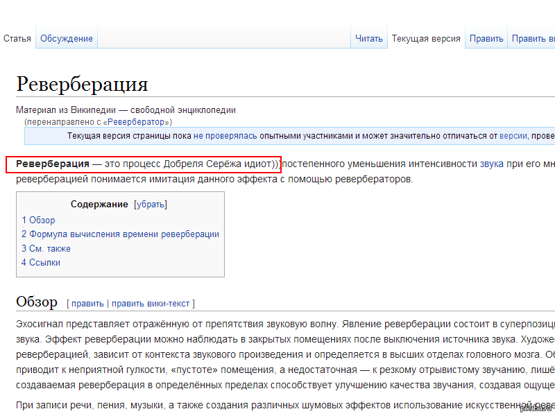
Task: Navigate to '4 Ссылки' contents entry
Action: (x=41, y=263)
